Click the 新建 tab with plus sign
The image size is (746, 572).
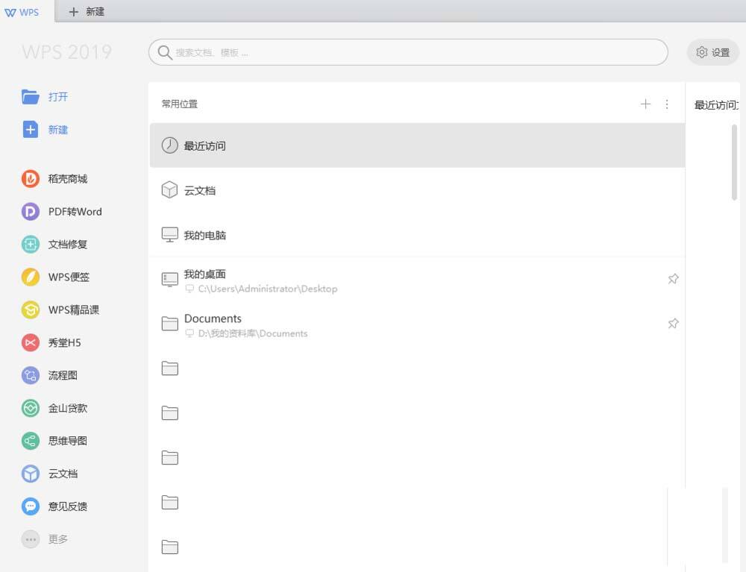(87, 12)
